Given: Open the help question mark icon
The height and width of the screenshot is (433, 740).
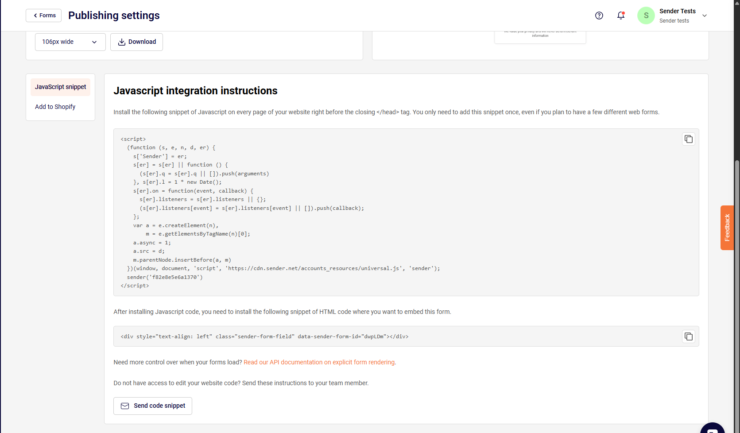Looking at the screenshot, I should 599,15.
